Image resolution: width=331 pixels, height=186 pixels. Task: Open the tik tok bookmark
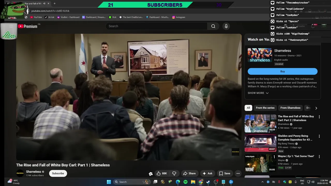50,17
